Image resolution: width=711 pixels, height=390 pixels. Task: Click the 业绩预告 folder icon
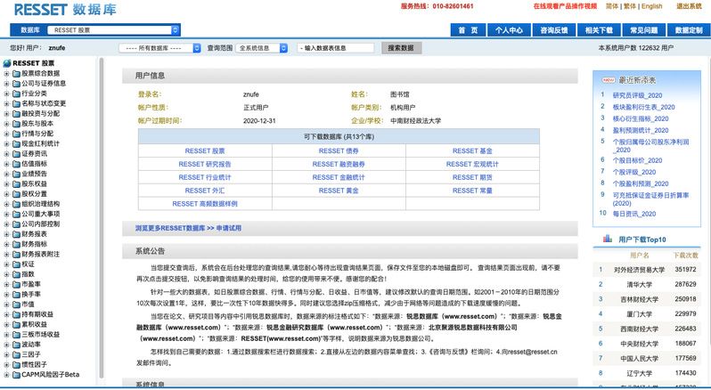pyautogui.click(x=16, y=174)
